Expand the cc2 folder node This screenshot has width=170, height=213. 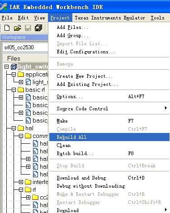point(28,197)
